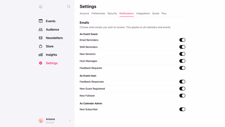Click the Insights bar chart icon
This screenshot has width=225, height=127.
(41, 55)
